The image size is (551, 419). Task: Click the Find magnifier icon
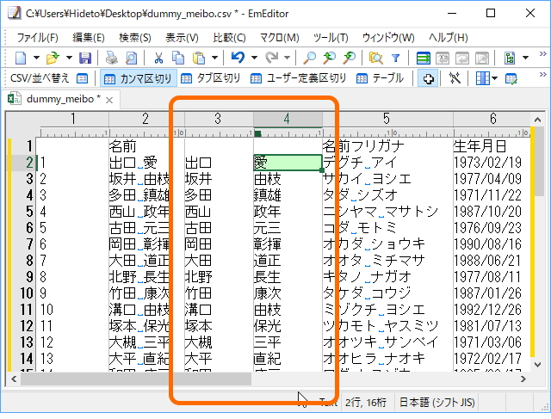pos(309,58)
